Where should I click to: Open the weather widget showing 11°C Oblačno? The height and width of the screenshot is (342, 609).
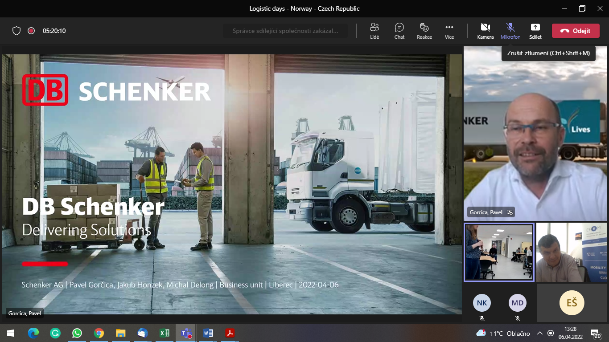503,333
